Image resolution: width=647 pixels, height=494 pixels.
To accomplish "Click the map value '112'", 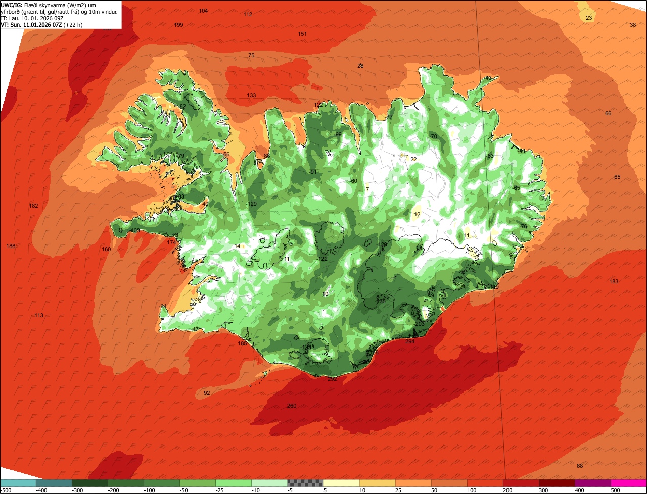I will coord(248,14).
